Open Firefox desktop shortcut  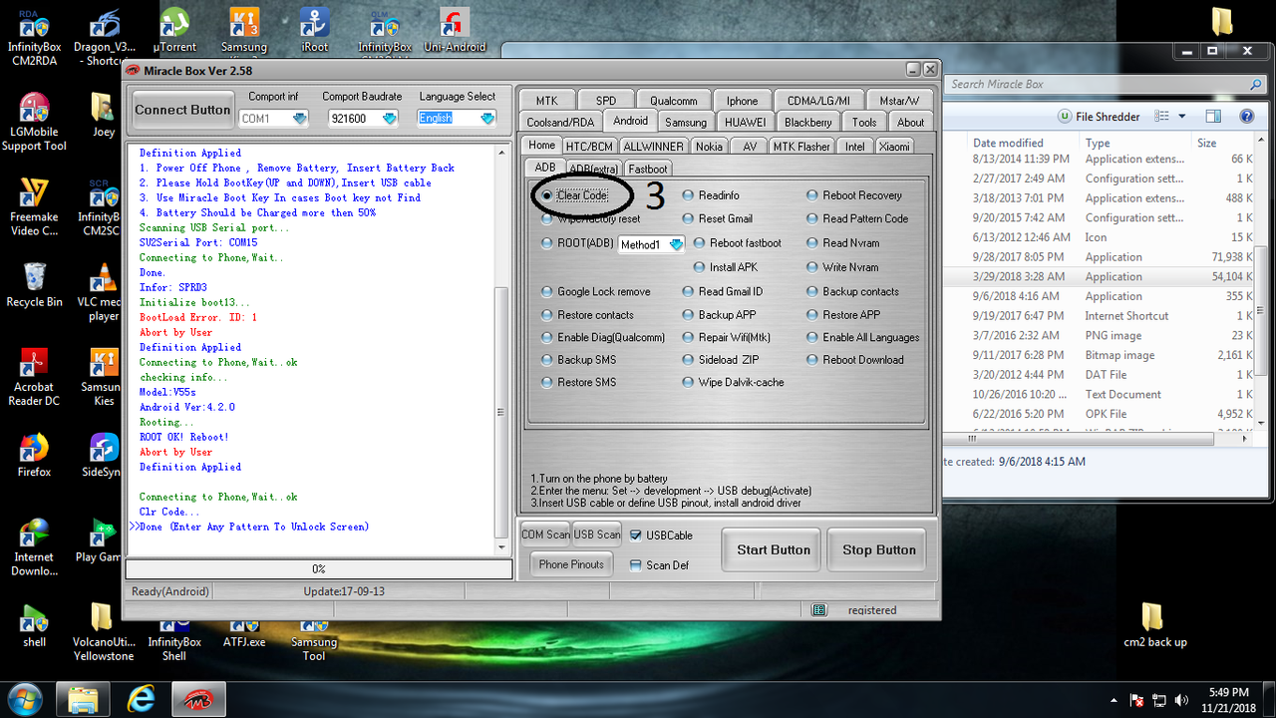point(34,455)
